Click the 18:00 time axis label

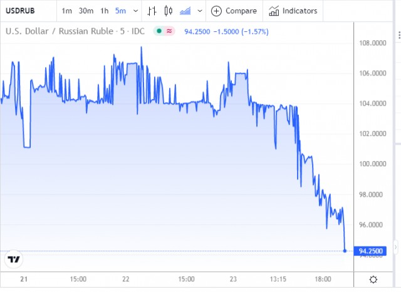tap(323, 279)
